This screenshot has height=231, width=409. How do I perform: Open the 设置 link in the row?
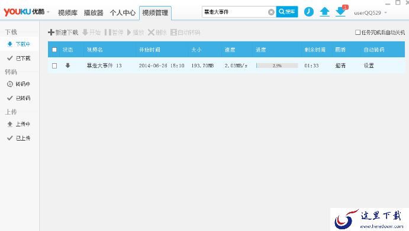click(369, 66)
